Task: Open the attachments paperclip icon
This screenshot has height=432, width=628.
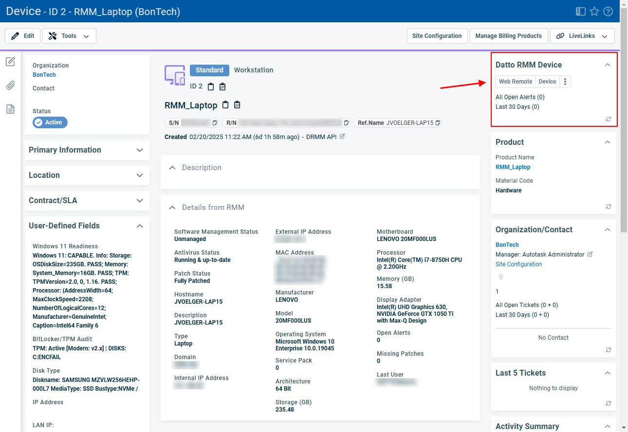Action: 10,86
